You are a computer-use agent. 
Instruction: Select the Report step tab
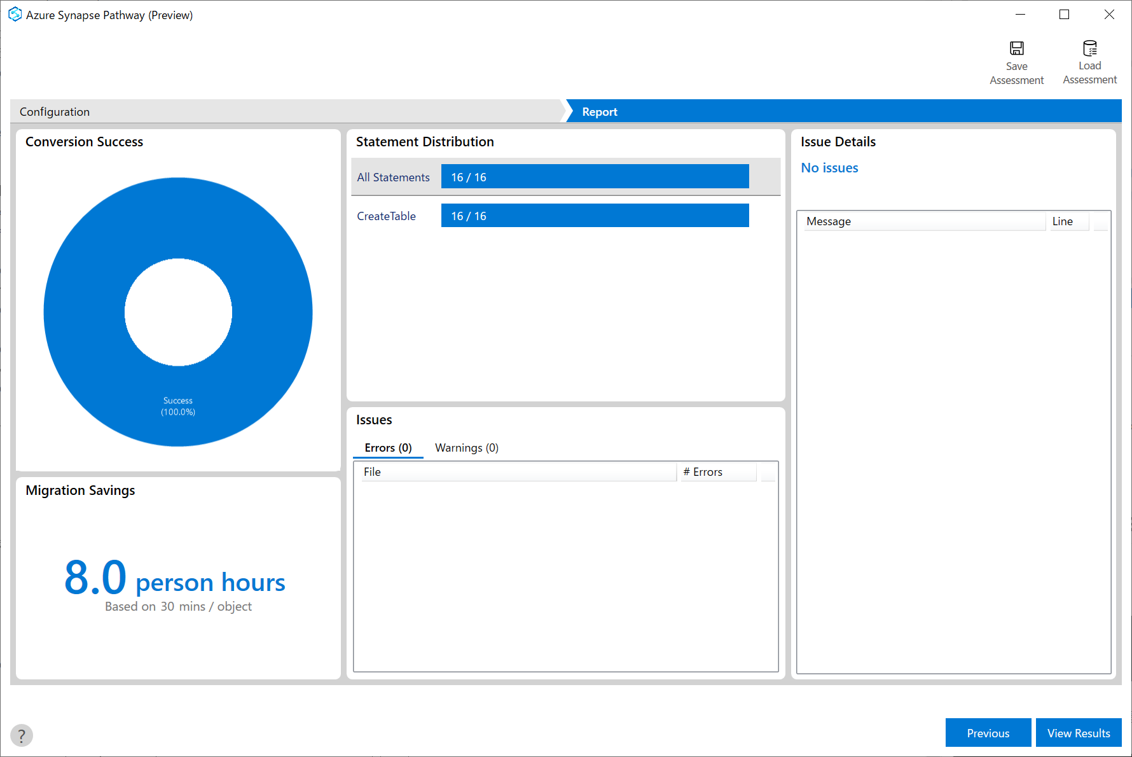pos(843,111)
